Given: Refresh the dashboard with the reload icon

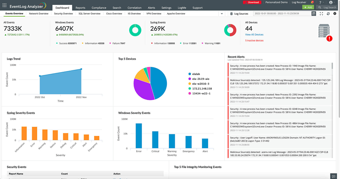Looking at the screenshot, I should coord(328,14).
